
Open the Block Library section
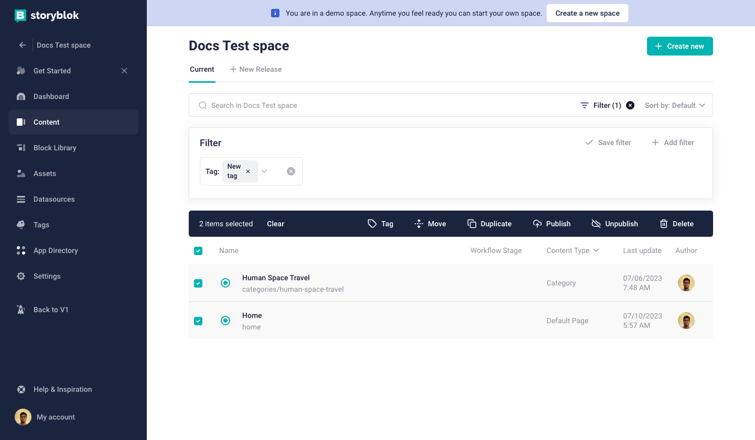coord(55,148)
